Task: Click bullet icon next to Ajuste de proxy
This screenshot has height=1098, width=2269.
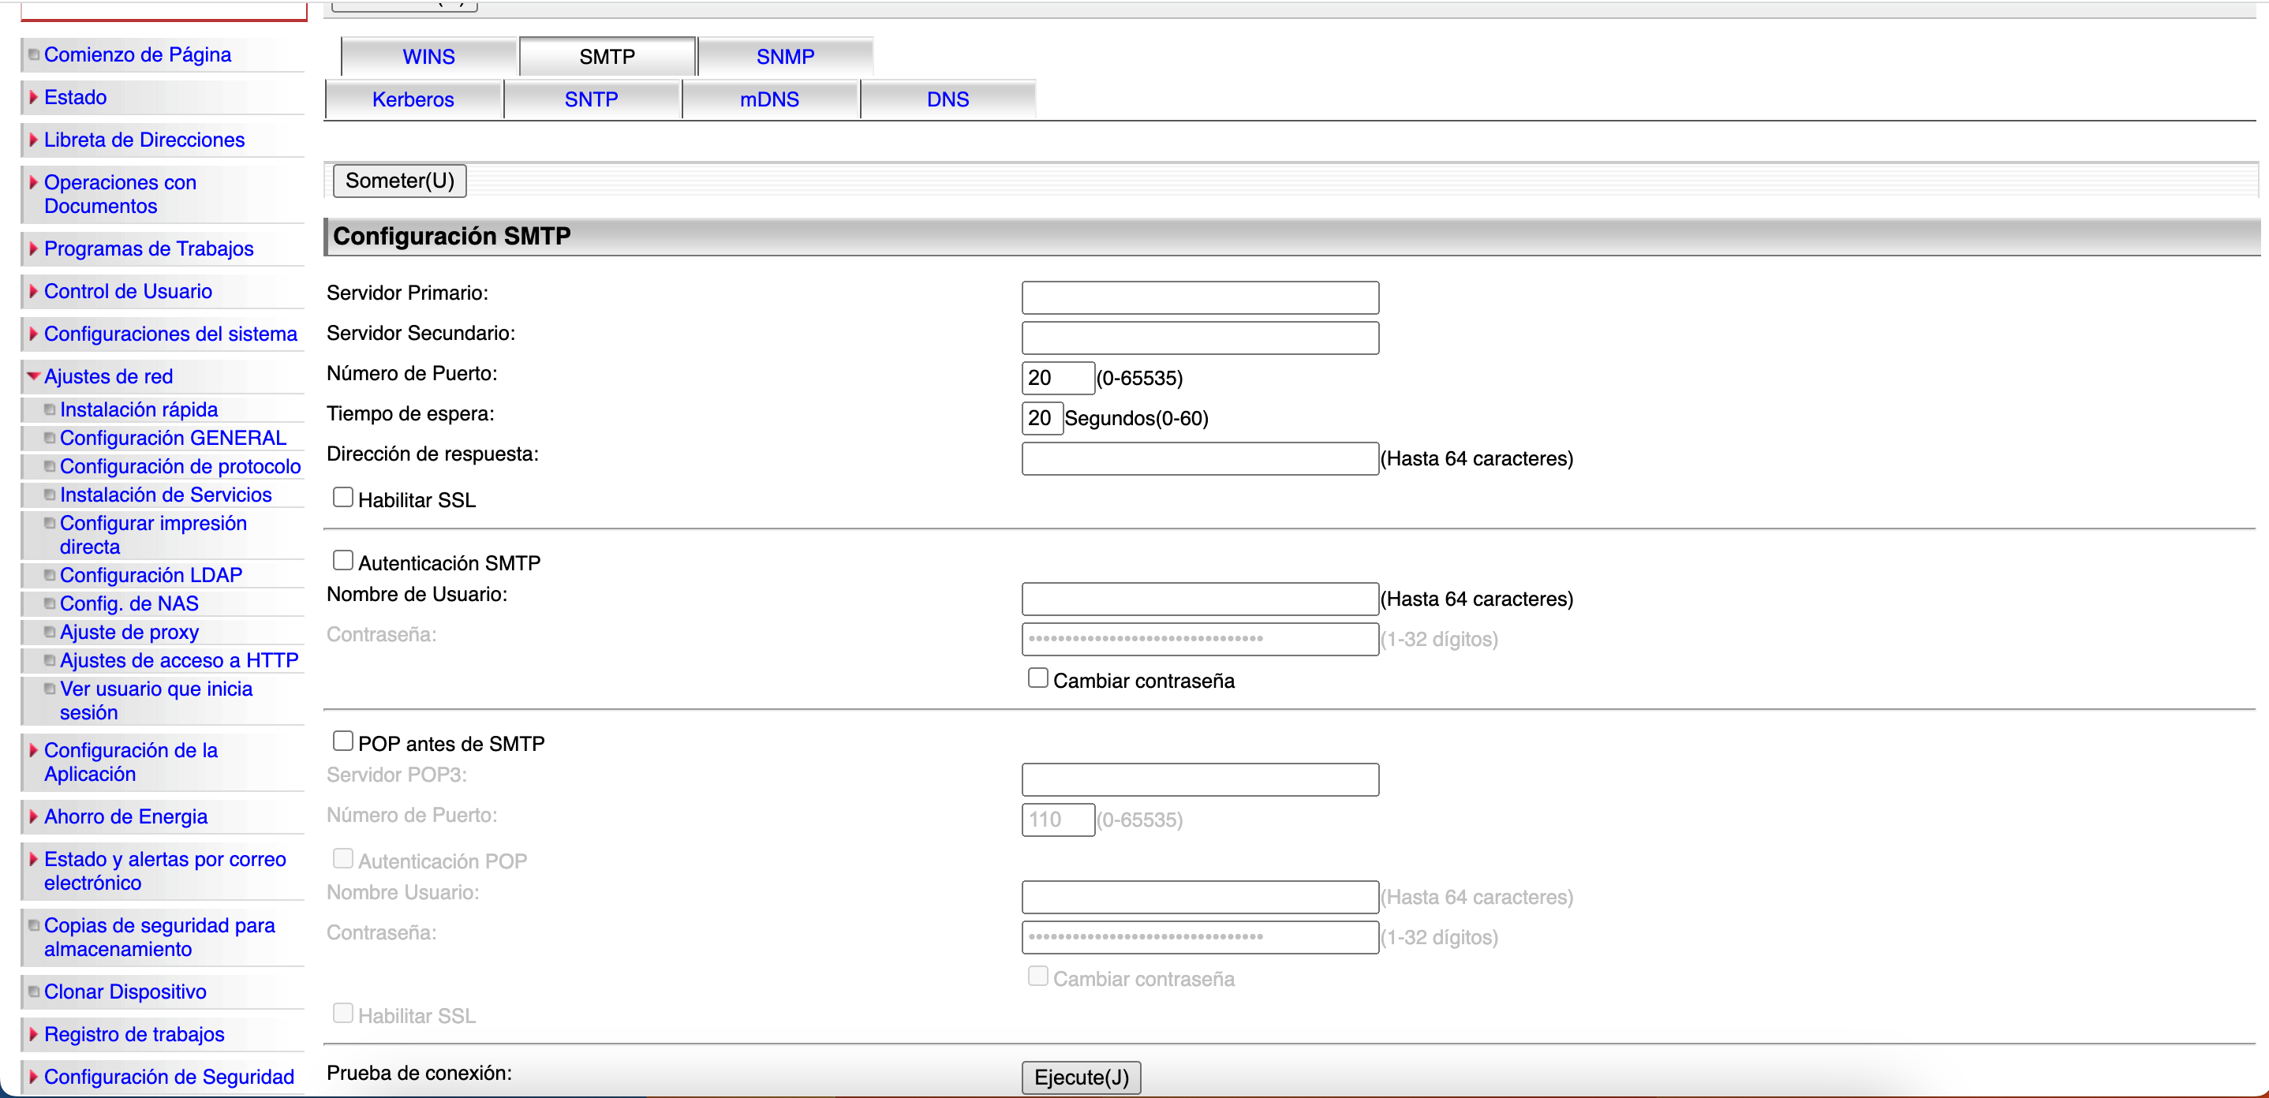Action: tap(50, 632)
